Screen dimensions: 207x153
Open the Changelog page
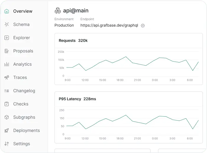(24, 91)
